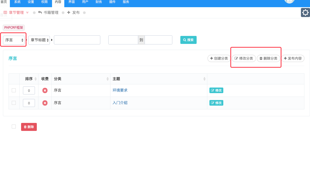310x174 pixels.
Task: Toggle the select-all checkbox beside 删除
Action: pyautogui.click(x=14, y=127)
